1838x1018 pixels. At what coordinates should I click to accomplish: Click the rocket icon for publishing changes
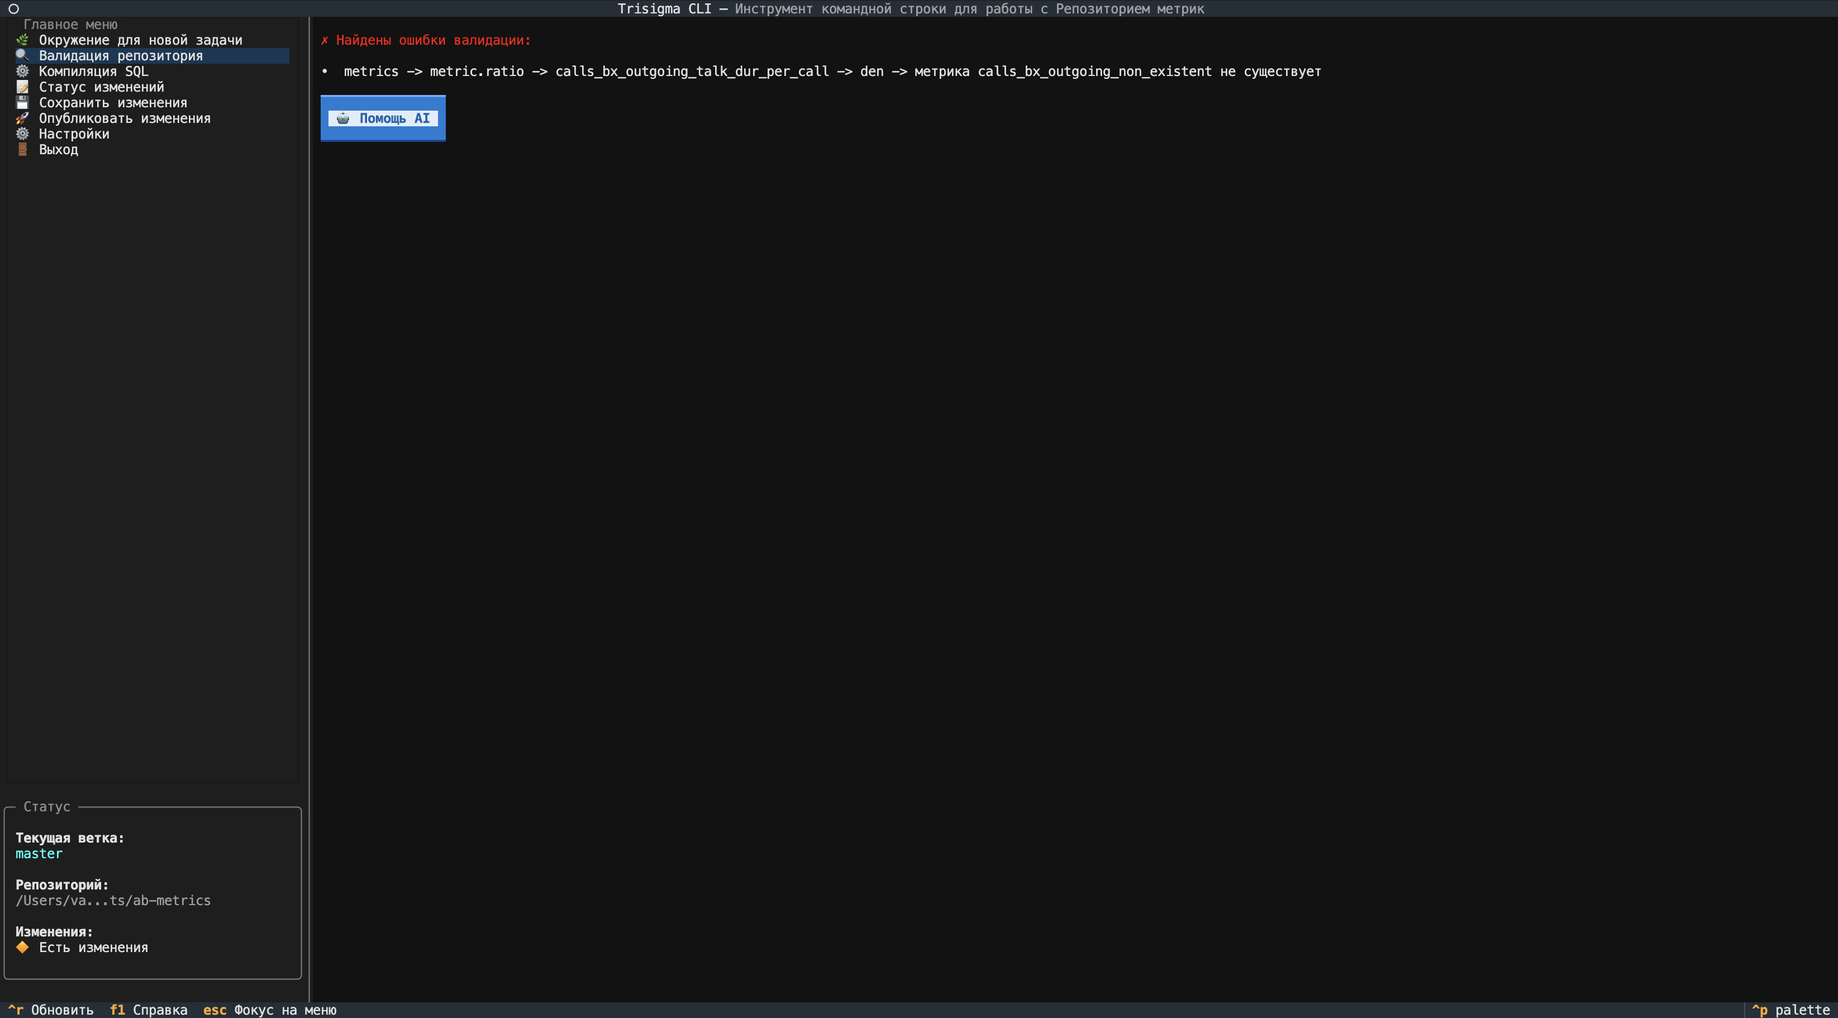coord(23,118)
